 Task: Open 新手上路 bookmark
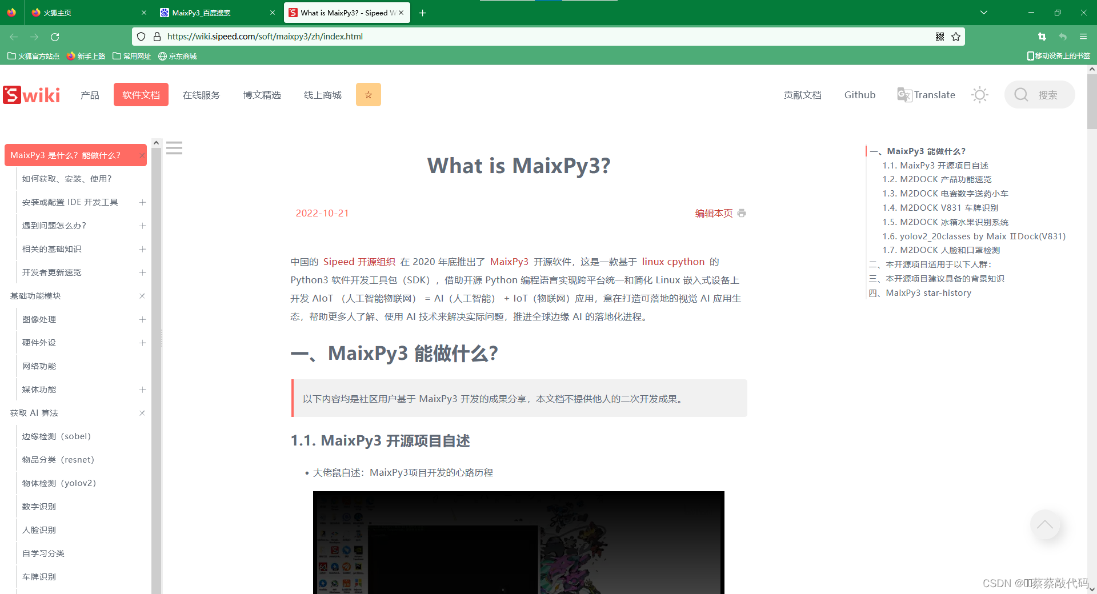click(x=86, y=56)
